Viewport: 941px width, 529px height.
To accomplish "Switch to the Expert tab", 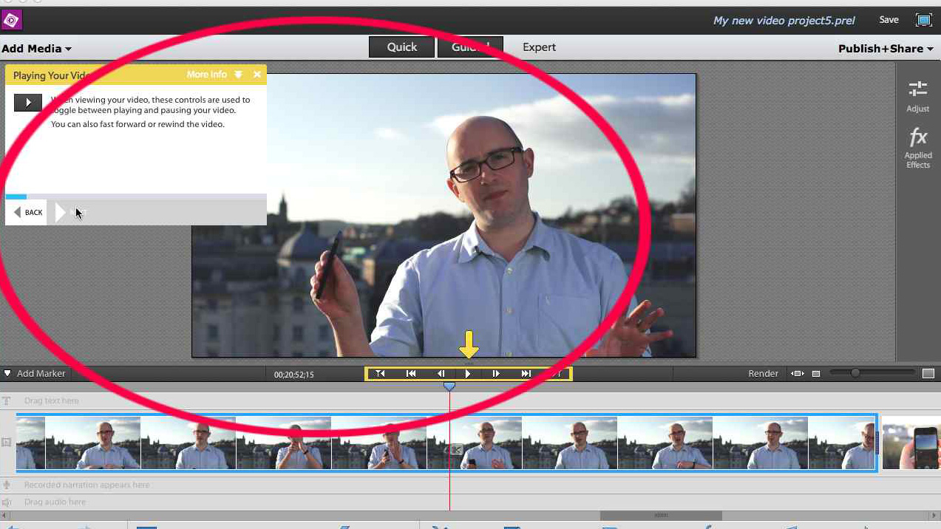I will coord(539,47).
